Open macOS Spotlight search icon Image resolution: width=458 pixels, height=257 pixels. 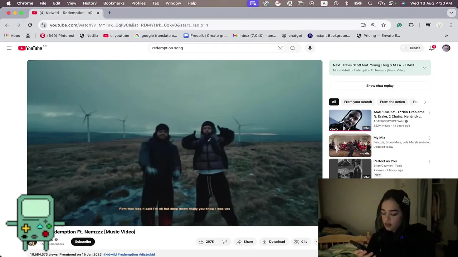[370, 3]
